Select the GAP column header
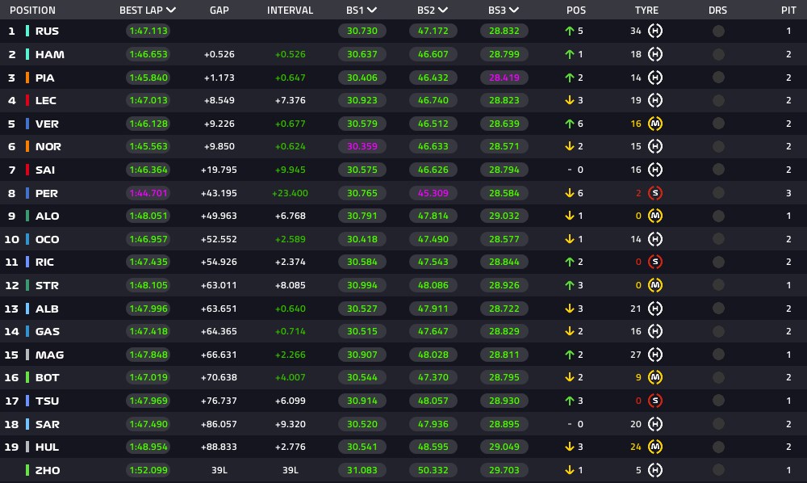Viewport: 807px width, 483px height. pyautogui.click(x=220, y=10)
